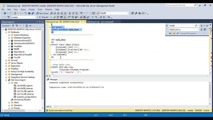Click Replace Next icon beside MyDb_Demo field
The image size is (213, 120).
202,30
